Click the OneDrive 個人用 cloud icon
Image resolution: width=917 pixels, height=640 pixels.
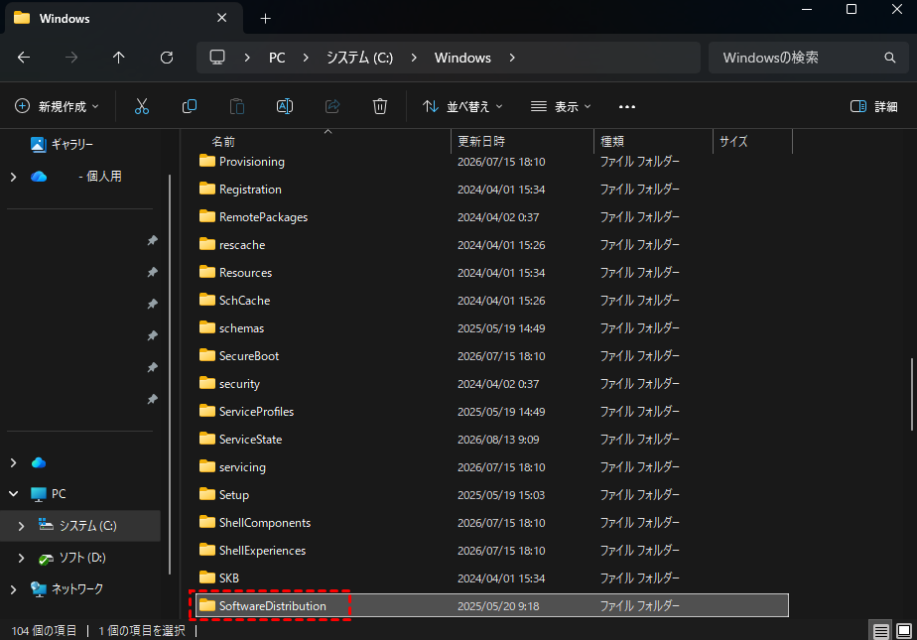pos(39,177)
